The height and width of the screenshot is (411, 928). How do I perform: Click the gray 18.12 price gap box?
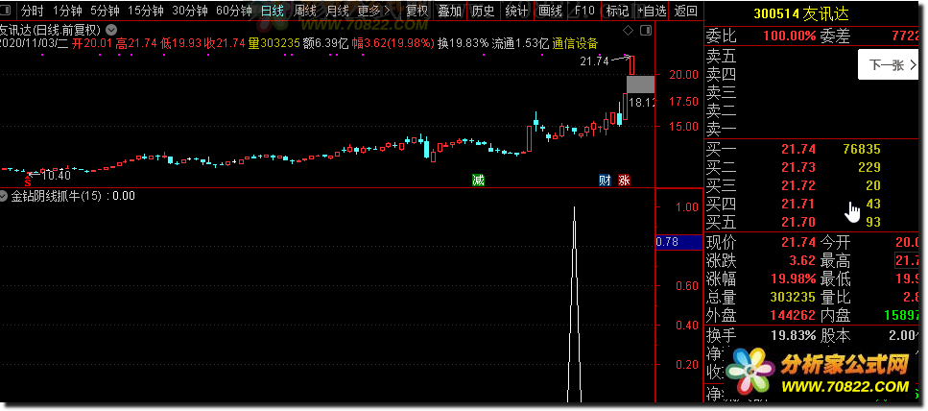tap(640, 85)
